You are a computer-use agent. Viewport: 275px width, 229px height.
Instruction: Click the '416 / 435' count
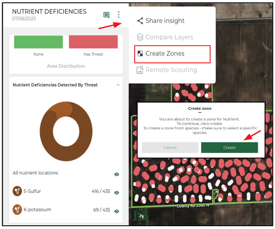[101, 191]
